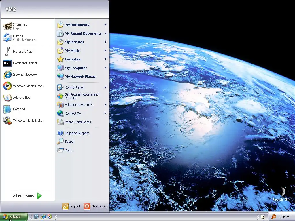Open the Run... dialog
The height and width of the screenshot is (221, 295).
(x=66, y=150)
